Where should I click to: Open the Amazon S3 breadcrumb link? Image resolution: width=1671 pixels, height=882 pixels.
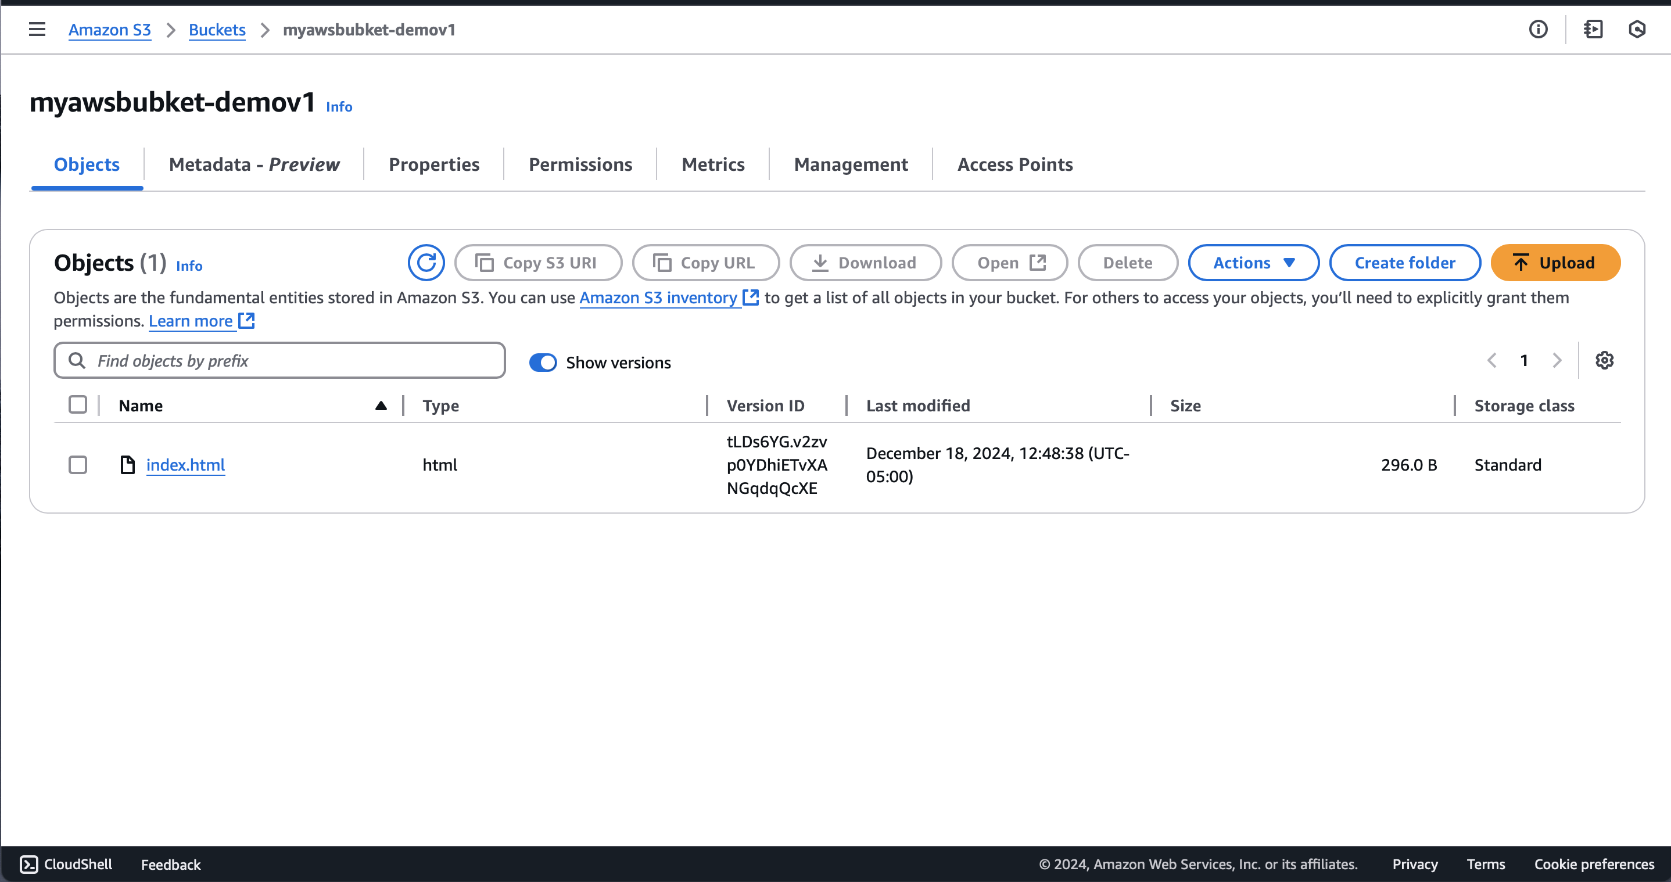110,30
